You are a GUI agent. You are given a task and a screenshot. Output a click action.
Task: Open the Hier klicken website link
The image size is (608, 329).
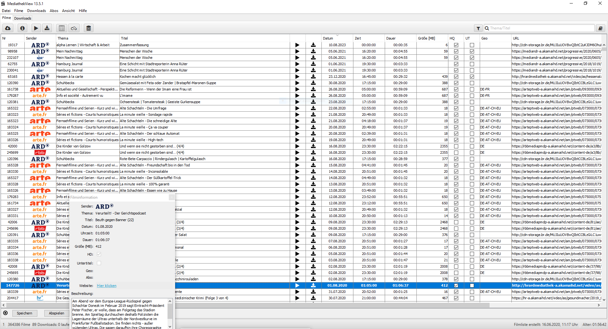click(106, 286)
